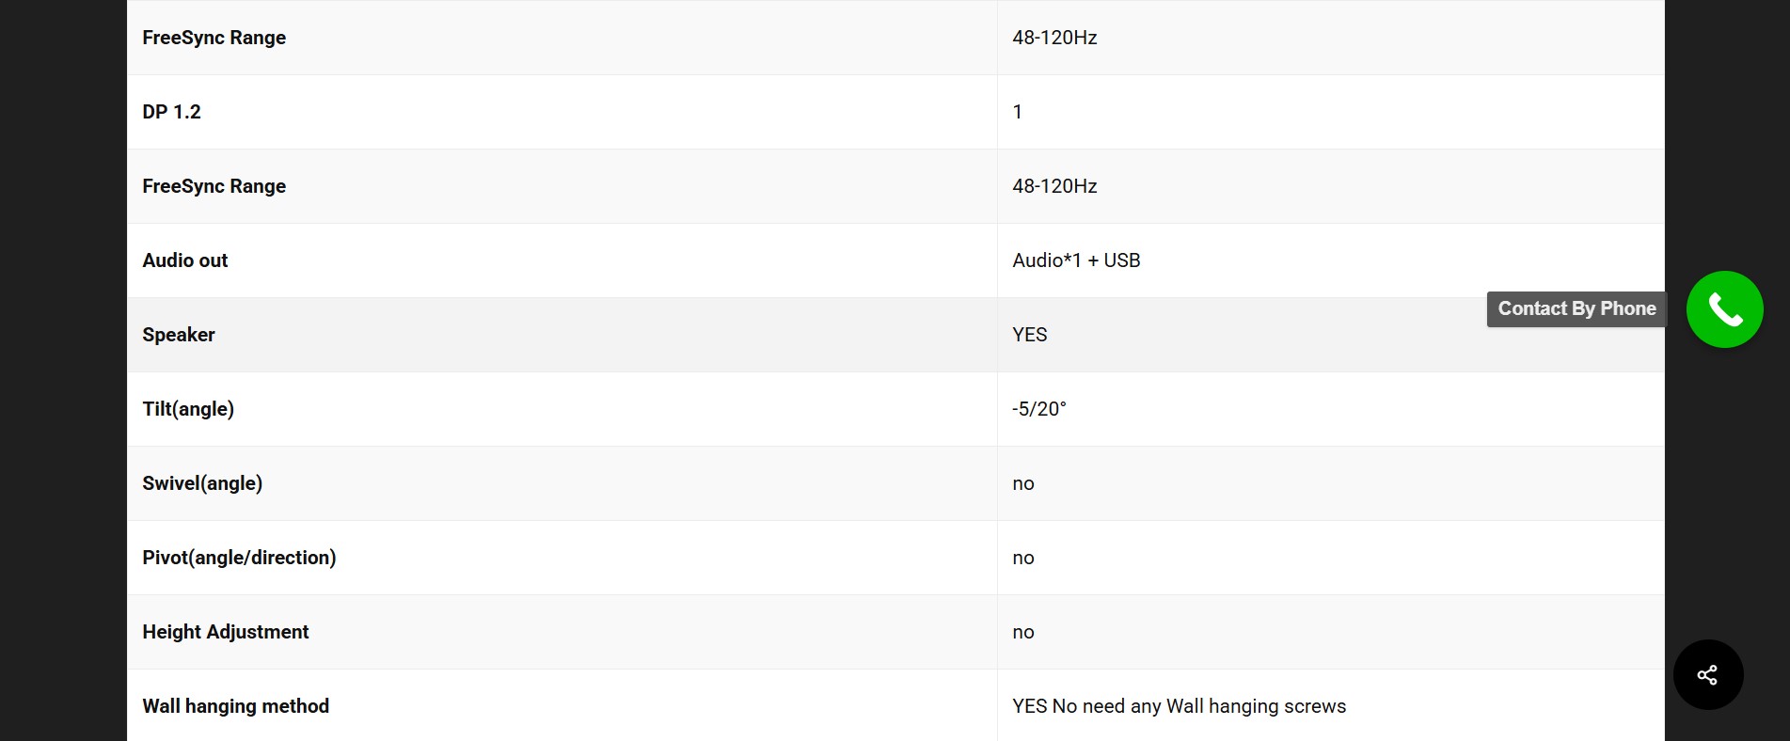This screenshot has width=1790, height=741.
Task: Open the share icon button
Action: coord(1707,675)
